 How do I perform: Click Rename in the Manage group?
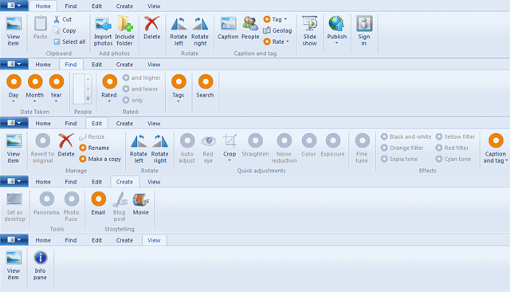pyautogui.click(x=94, y=148)
